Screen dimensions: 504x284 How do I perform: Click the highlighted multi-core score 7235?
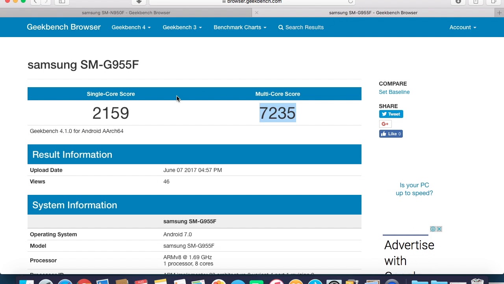tap(278, 113)
